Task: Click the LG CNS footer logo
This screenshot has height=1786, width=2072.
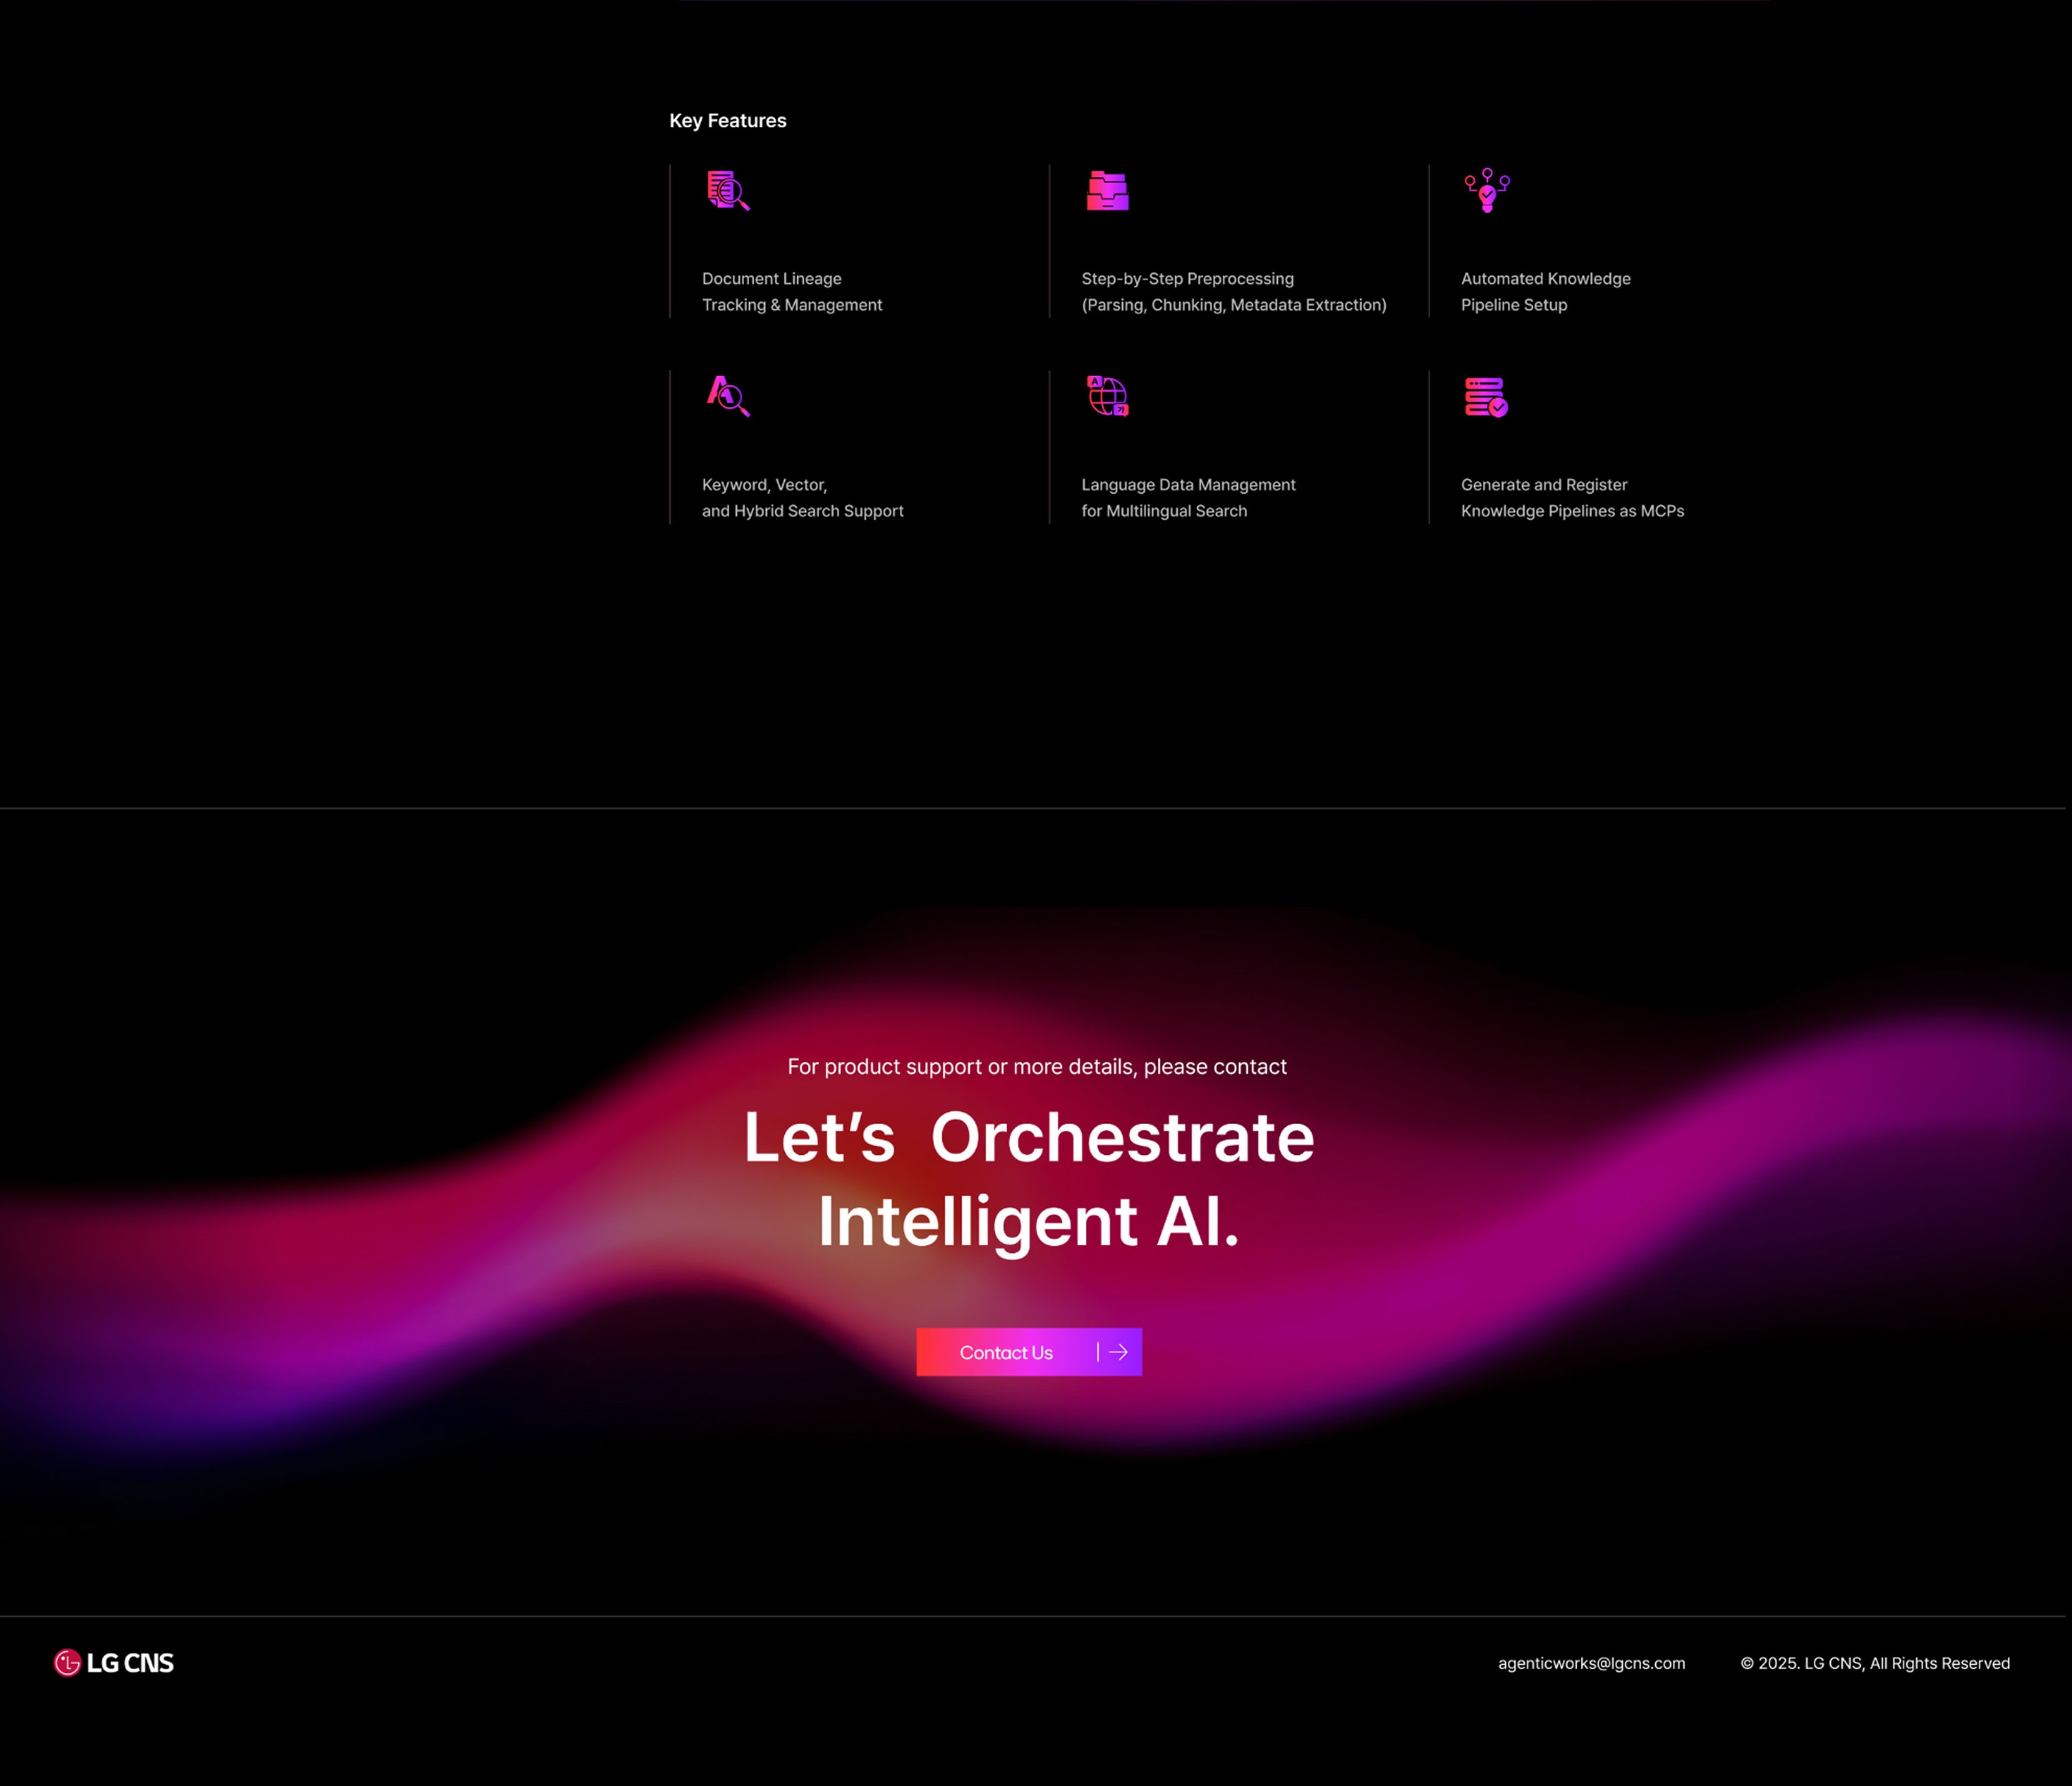Action: coord(114,1663)
